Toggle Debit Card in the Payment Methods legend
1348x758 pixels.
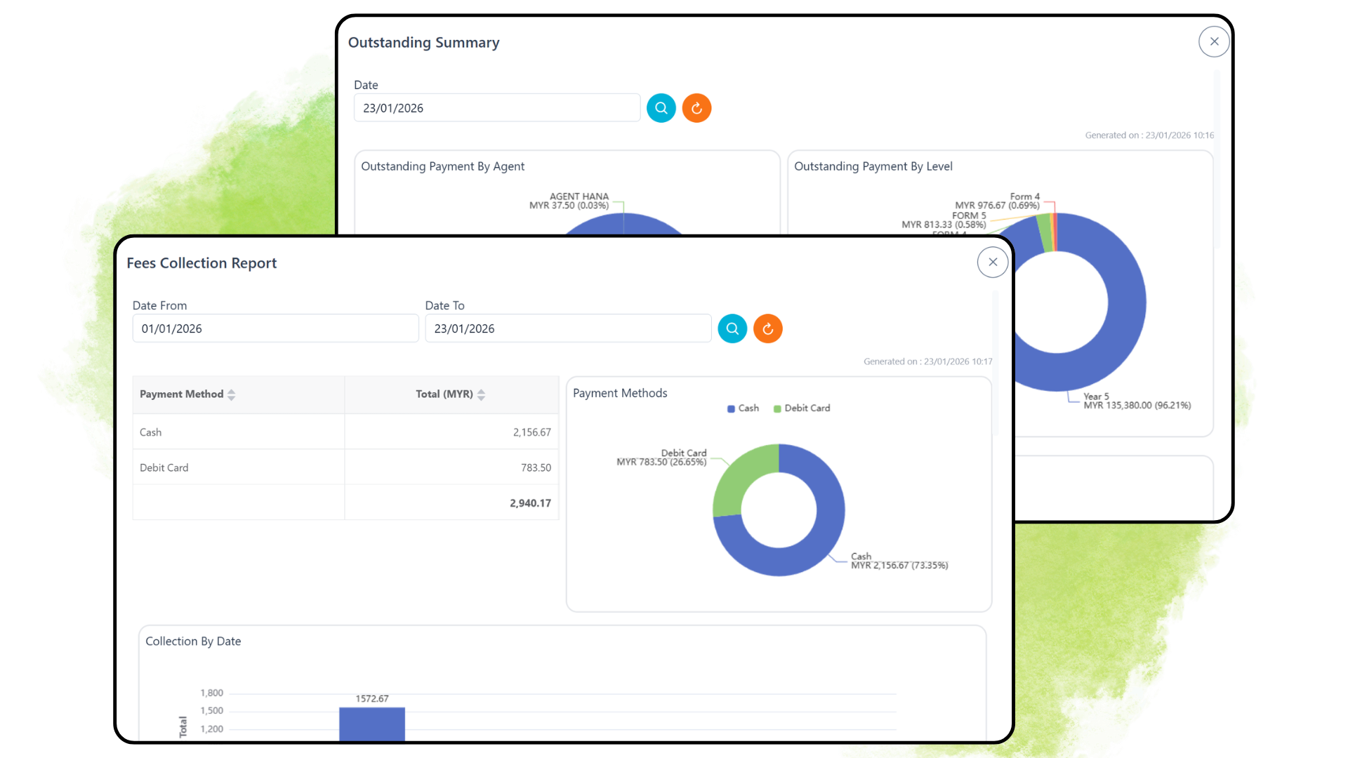pos(801,408)
